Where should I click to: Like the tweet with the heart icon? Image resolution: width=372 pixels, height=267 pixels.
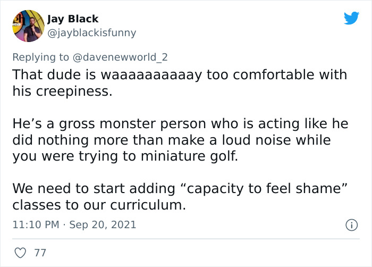point(20,253)
